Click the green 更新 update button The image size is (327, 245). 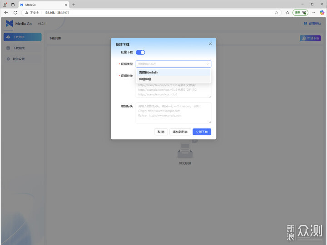[x=300, y=13]
